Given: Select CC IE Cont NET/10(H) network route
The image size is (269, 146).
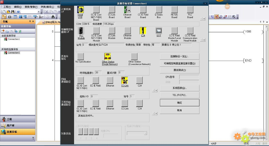Looking at the screenshot, I should pos(80,80).
